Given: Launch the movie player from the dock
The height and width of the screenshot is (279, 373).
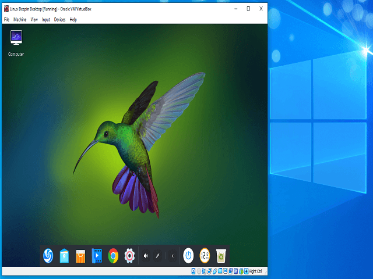Looking at the screenshot, I should pyautogui.click(x=97, y=256).
